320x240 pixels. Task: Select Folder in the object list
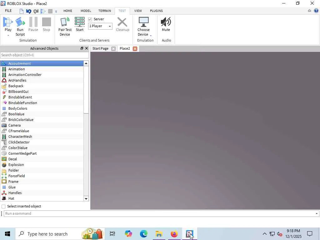point(42,170)
